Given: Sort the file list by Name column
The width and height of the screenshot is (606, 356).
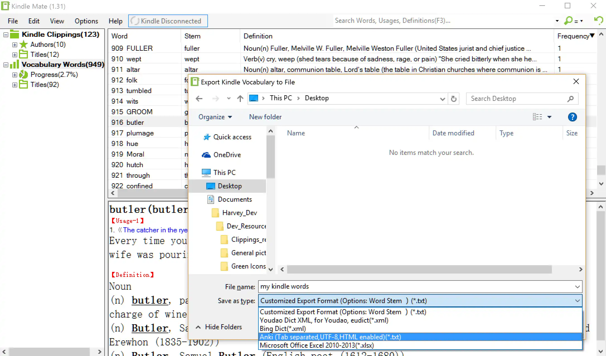Looking at the screenshot, I should pyautogui.click(x=296, y=133).
